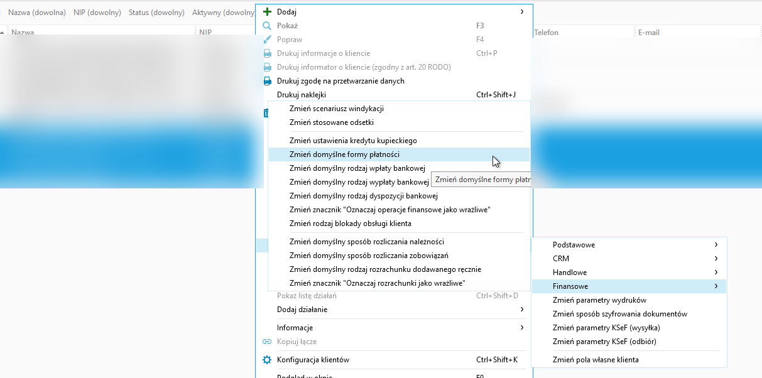The image size is (762, 378).
Task: Select Zmień domyślny sposób rozliczania zobowiązań
Action: (x=400, y=256)
